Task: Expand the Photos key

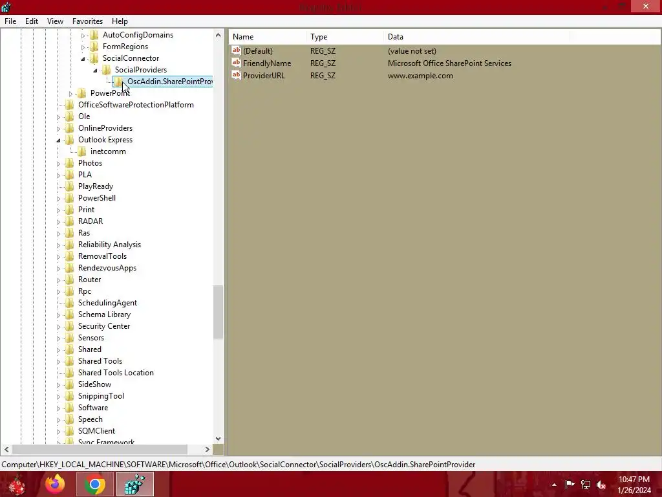Action: 59,164
